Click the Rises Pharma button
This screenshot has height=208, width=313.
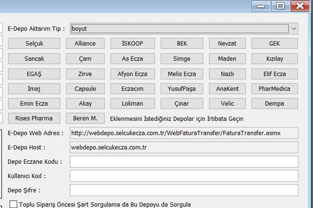click(34, 118)
